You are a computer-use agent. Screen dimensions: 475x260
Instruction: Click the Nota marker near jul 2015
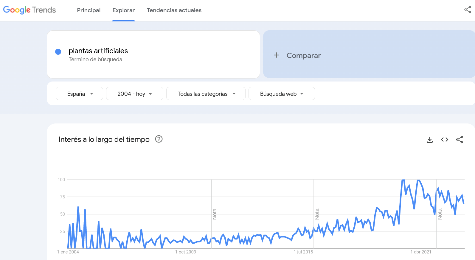click(317, 214)
